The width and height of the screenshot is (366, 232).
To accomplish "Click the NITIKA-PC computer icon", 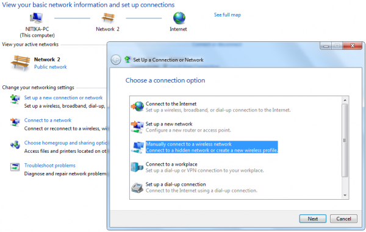I will [37, 18].
